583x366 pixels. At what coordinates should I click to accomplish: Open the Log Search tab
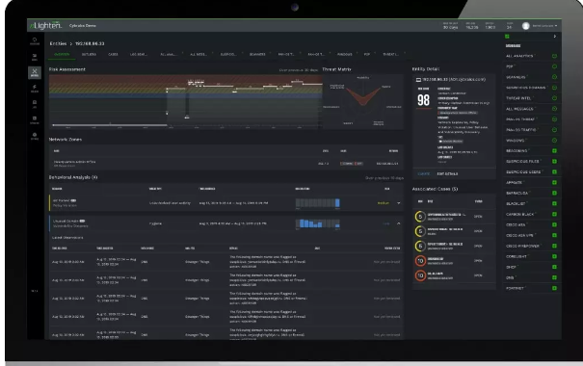[x=139, y=54]
